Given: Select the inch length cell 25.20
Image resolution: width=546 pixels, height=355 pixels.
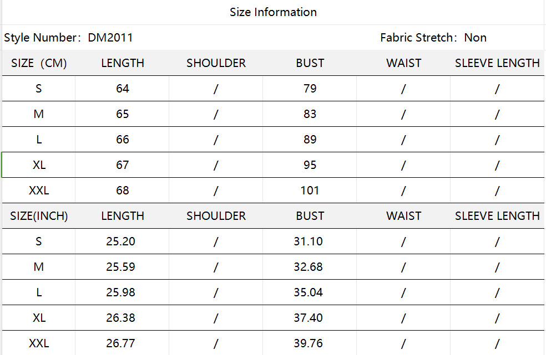Looking at the screenshot, I should [x=121, y=241].
